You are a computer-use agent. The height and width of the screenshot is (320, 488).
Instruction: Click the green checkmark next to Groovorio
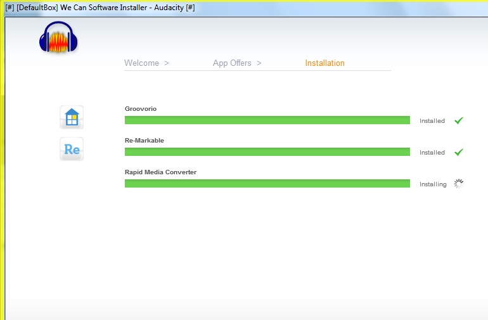tap(459, 120)
